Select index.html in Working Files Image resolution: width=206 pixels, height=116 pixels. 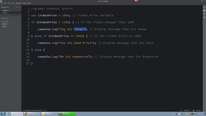6,10
